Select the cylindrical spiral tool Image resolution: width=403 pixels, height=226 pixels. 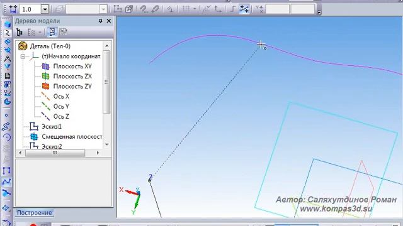6,126
